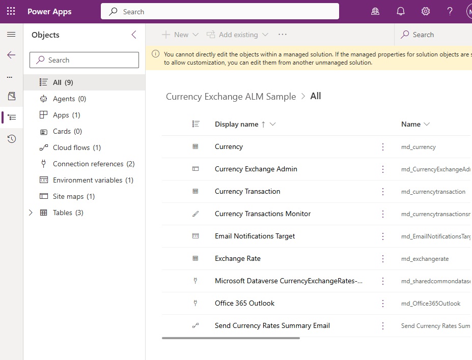Open the more options ellipsis in left rail
This screenshot has height=360, width=472.
(10, 77)
